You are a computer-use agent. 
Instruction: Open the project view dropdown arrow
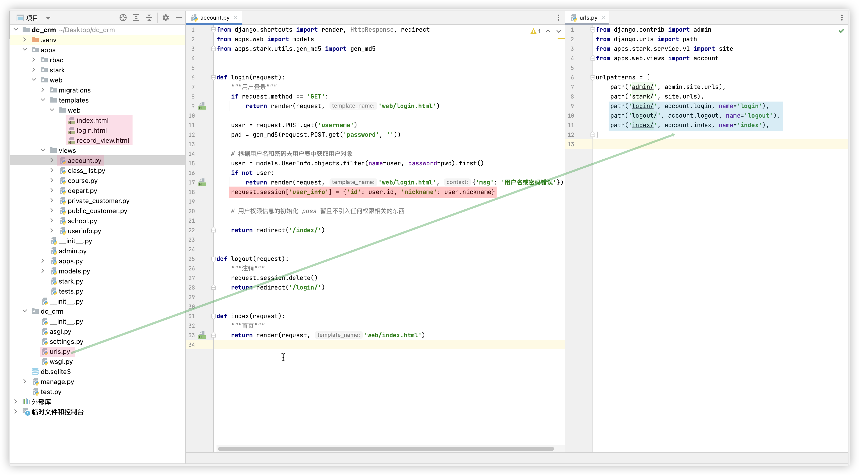pos(48,18)
